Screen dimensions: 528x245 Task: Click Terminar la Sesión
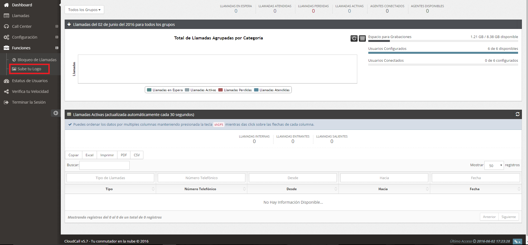29,102
